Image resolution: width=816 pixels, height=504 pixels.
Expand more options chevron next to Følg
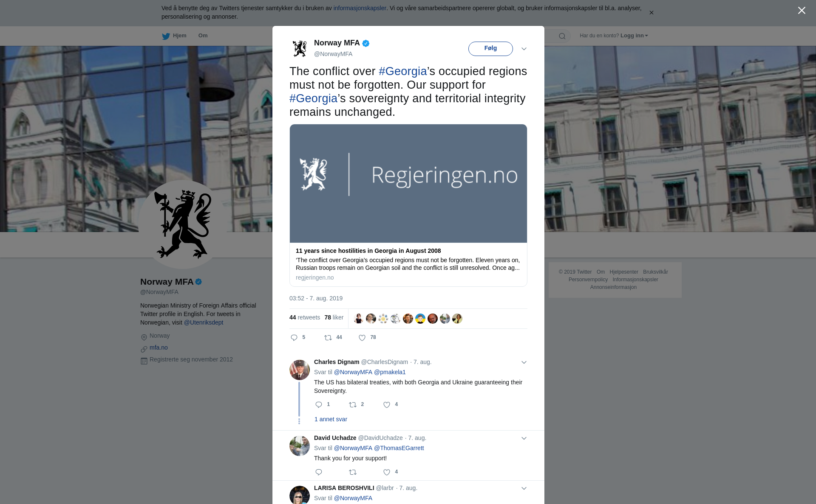tap(524, 49)
